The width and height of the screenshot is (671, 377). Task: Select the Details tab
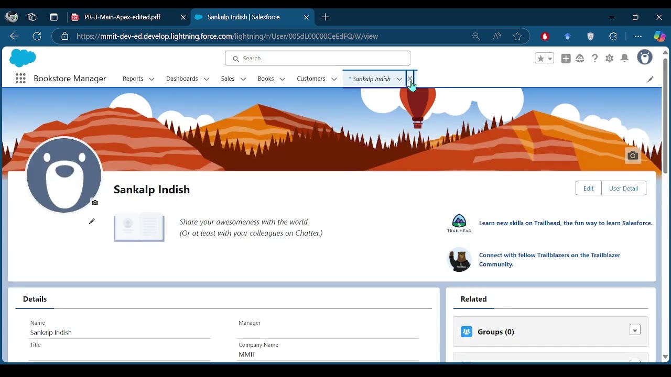35,299
